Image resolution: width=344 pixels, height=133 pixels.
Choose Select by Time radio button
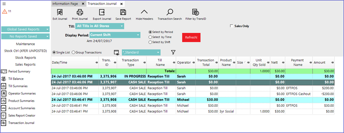pos(150,37)
